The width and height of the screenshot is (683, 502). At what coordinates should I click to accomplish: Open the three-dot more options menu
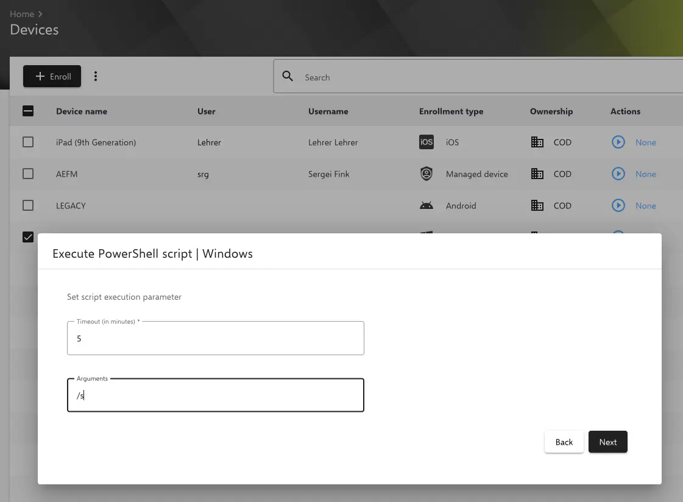tap(96, 76)
